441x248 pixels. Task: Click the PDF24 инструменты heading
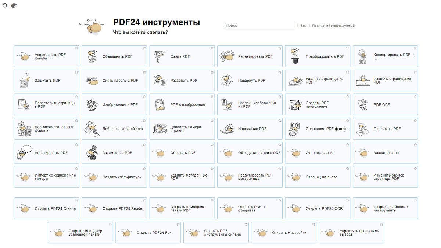tap(157, 22)
